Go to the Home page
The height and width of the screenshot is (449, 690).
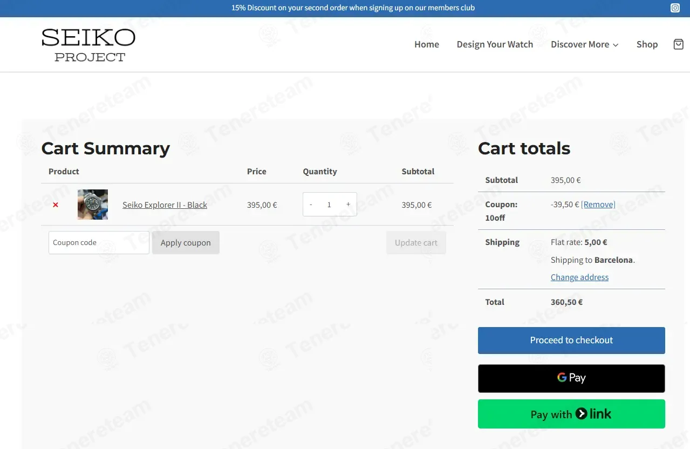(x=427, y=44)
